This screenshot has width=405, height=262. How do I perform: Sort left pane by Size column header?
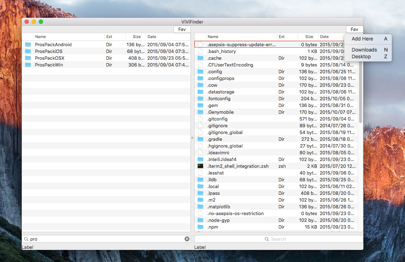[135, 37]
